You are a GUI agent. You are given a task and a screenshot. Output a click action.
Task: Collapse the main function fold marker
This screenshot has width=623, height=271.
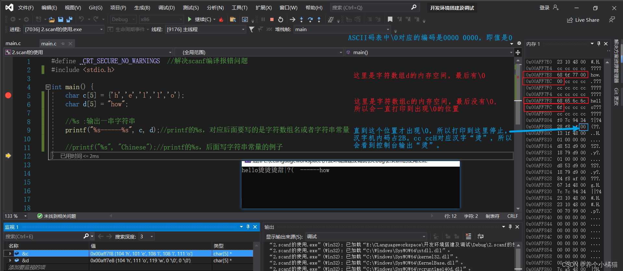tap(48, 87)
